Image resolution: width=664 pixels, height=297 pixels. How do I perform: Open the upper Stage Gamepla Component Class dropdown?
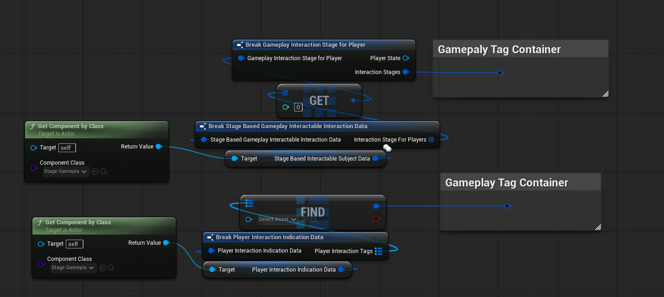coord(65,171)
